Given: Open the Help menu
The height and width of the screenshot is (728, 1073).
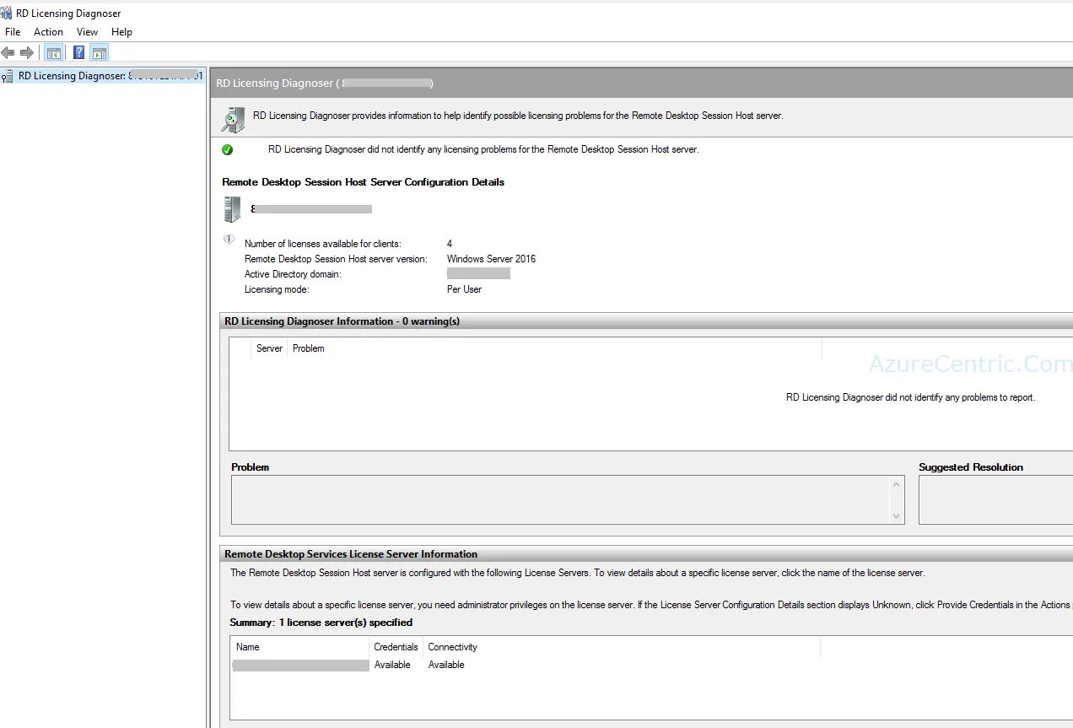Looking at the screenshot, I should pos(121,32).
